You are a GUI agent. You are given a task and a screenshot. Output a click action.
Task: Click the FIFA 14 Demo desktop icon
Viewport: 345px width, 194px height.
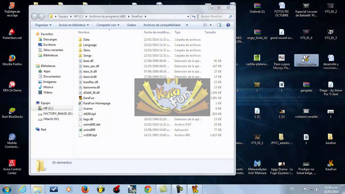pyautogui.click(x=12, y=87)
